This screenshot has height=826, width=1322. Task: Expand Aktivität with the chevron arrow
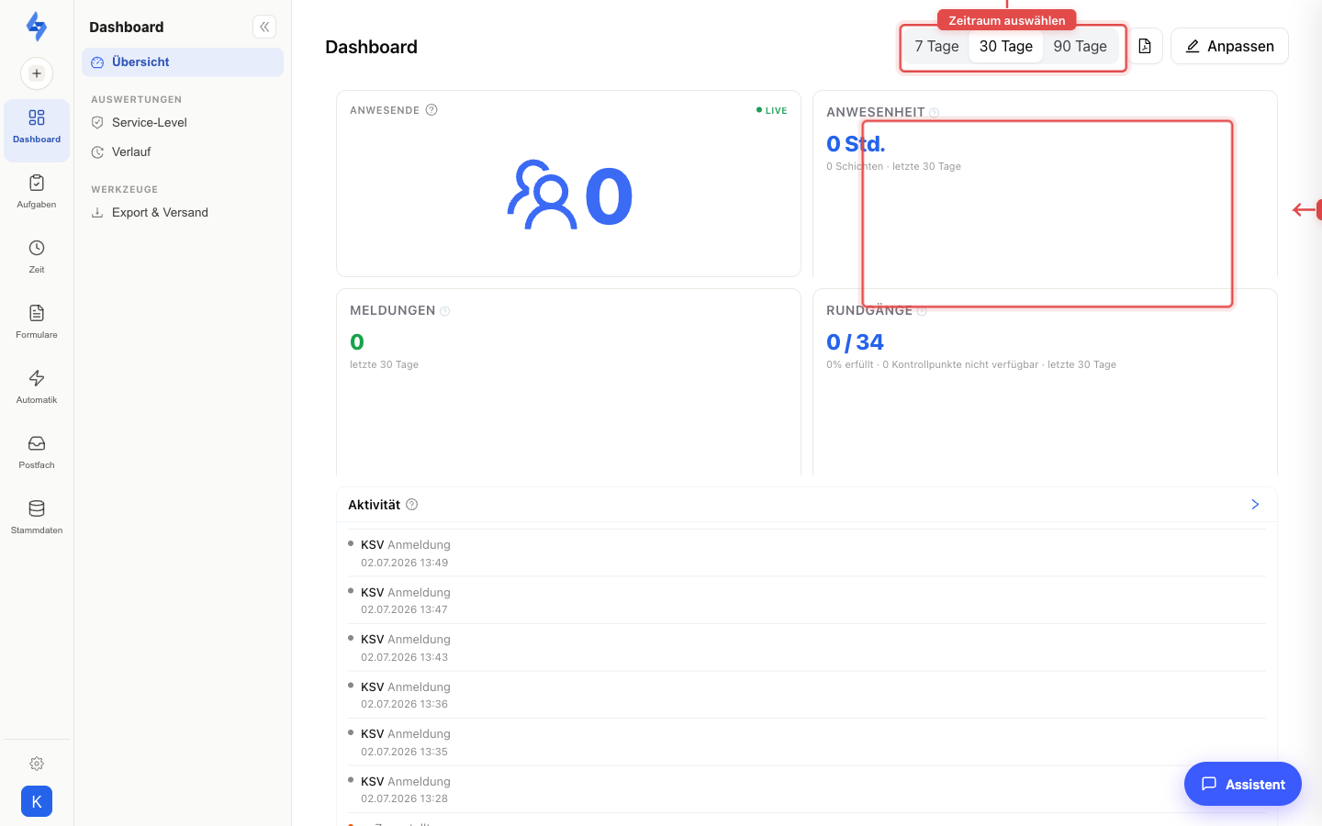(1255, 504)
